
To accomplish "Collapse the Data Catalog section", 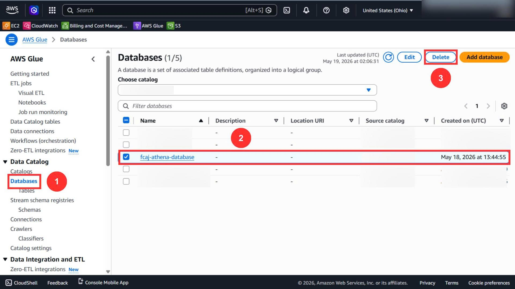I will click(5, 162).
